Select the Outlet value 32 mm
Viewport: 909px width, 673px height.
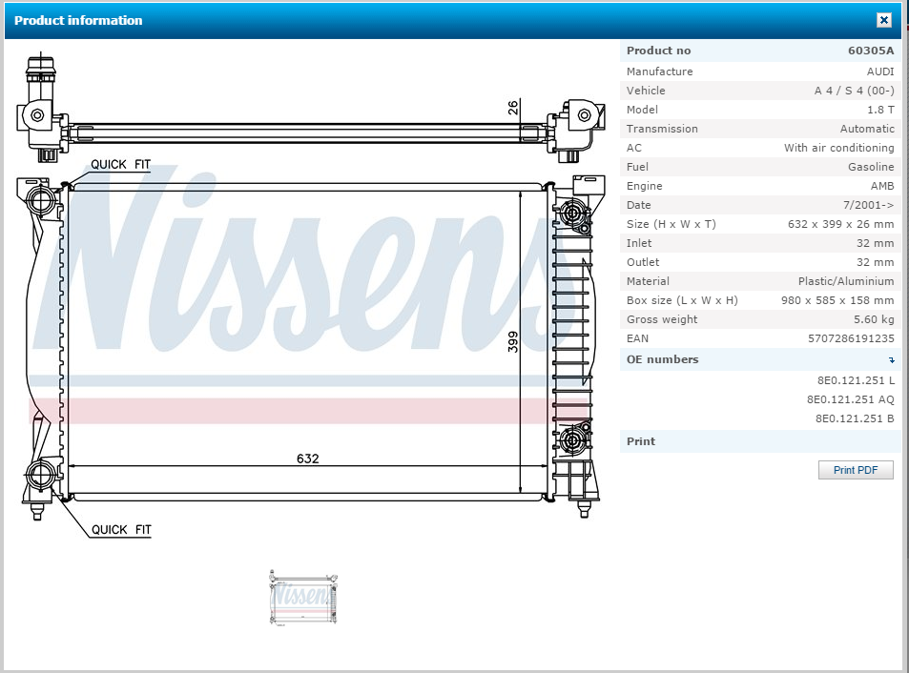(x=876, y=262)
